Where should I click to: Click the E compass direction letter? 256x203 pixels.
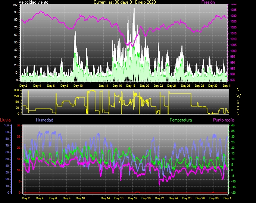[238, 108]
